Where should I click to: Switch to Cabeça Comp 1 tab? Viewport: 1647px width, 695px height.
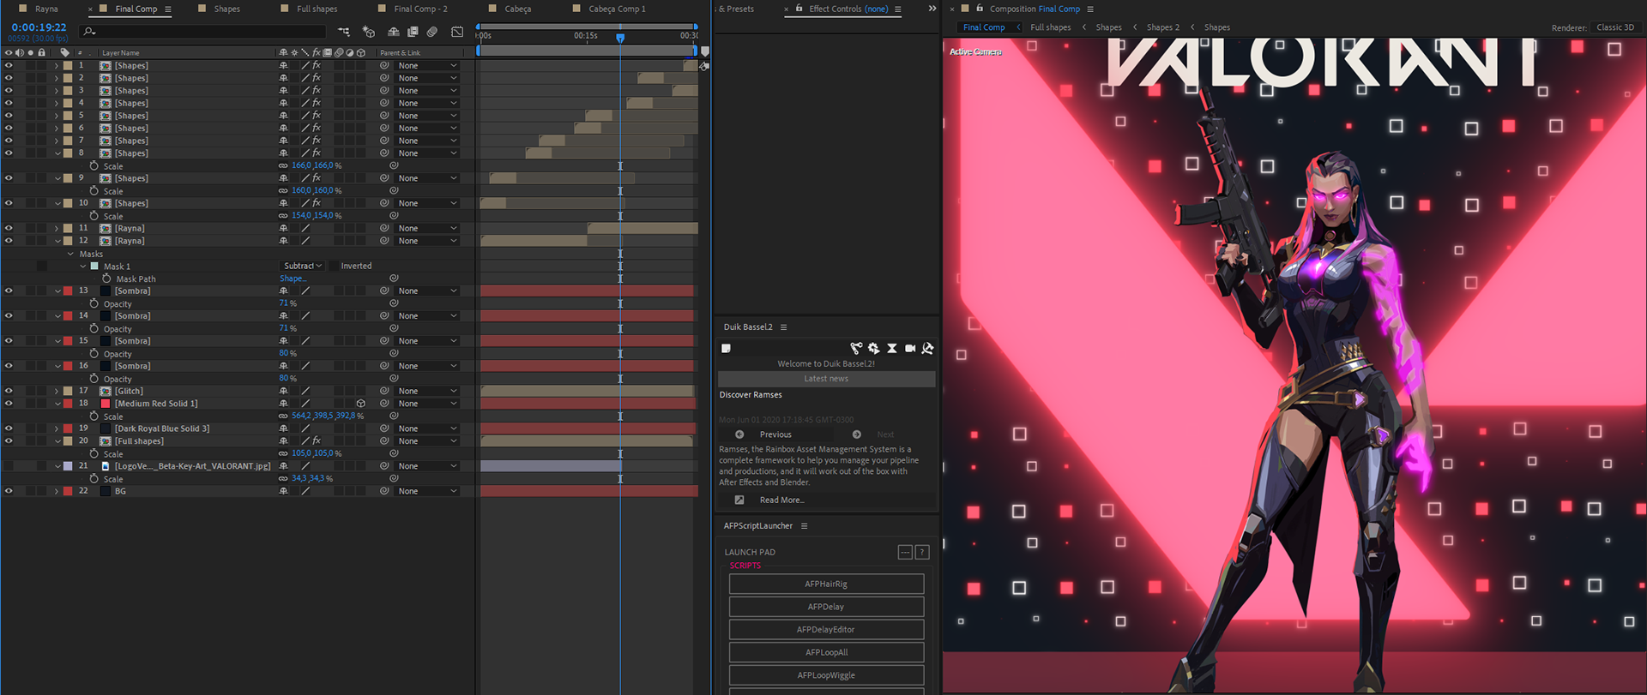(617, 9)
